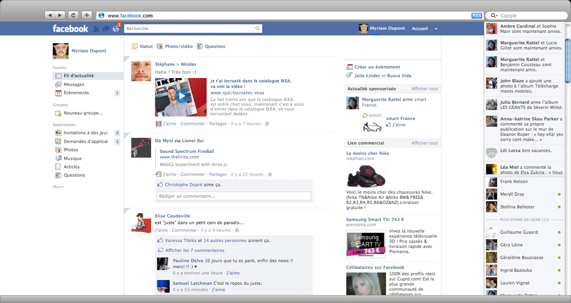The width and height of the screenshot is (571, 303).
Task: Click the RSS badge in address bar
Action: point(476,15)
